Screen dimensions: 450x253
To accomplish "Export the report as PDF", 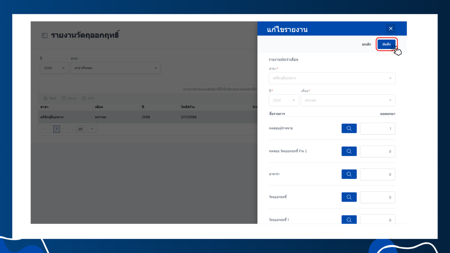I will pyautogui.click(x=88, y=98).
